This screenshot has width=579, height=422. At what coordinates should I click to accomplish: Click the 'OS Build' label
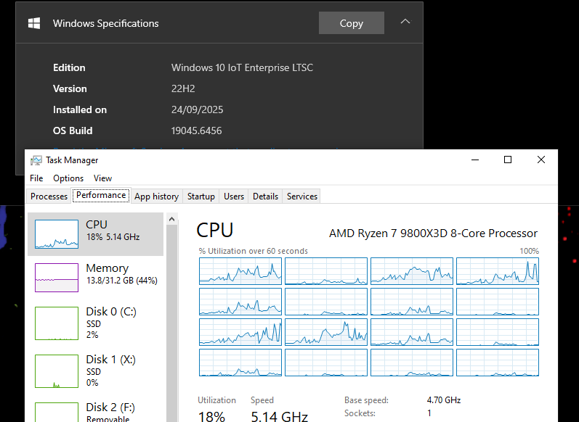pos(73,131)
